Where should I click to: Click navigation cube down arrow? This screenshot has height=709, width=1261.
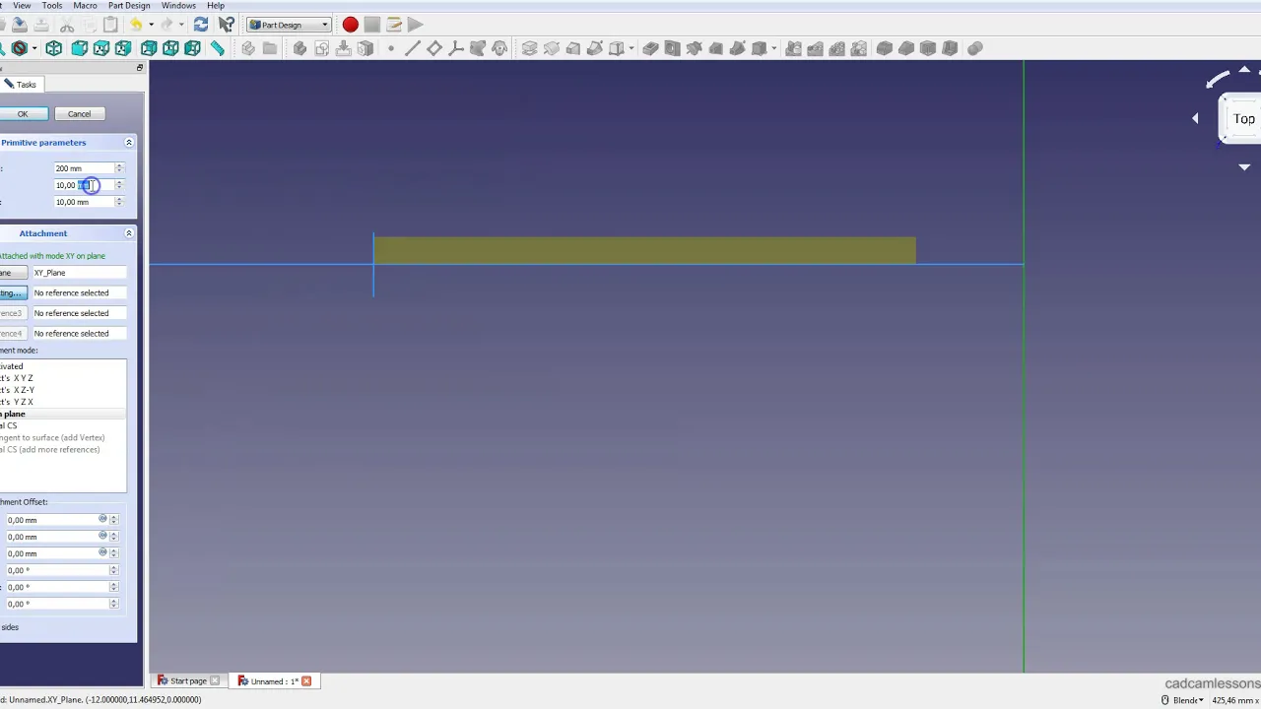1244,167
